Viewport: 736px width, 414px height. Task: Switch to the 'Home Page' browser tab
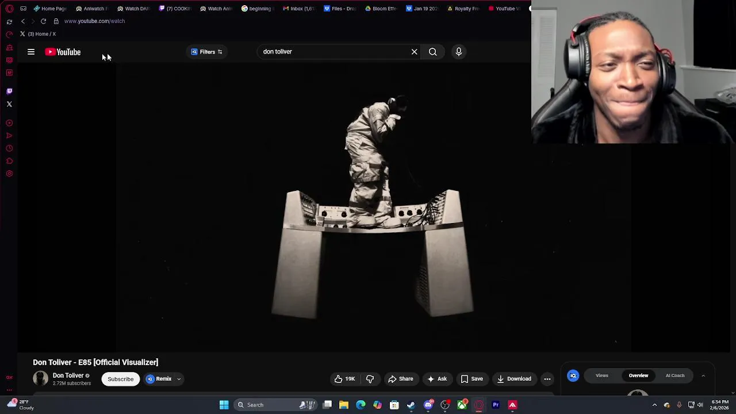[x=49, y=9]
